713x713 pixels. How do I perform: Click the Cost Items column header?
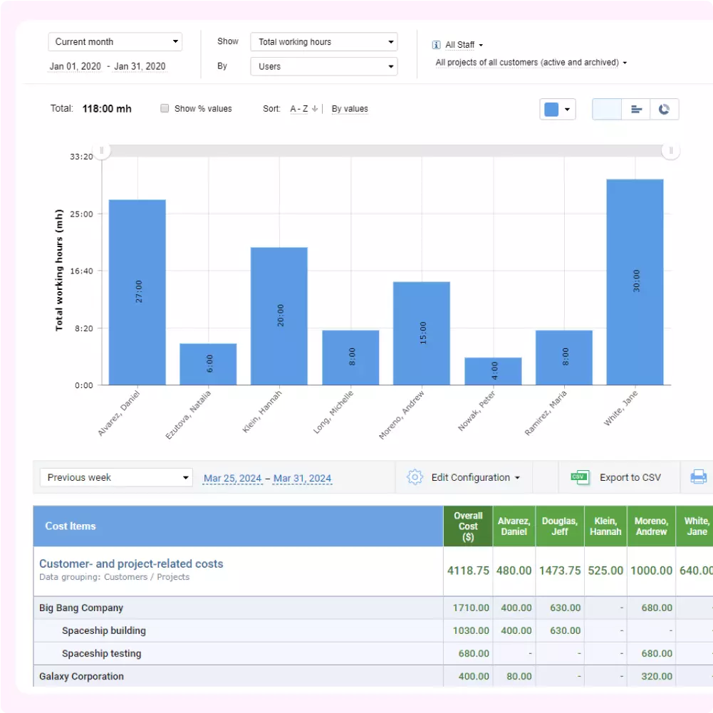[x=239, y=526]
